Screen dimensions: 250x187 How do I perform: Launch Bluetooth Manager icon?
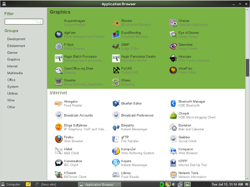click(173, 103)
